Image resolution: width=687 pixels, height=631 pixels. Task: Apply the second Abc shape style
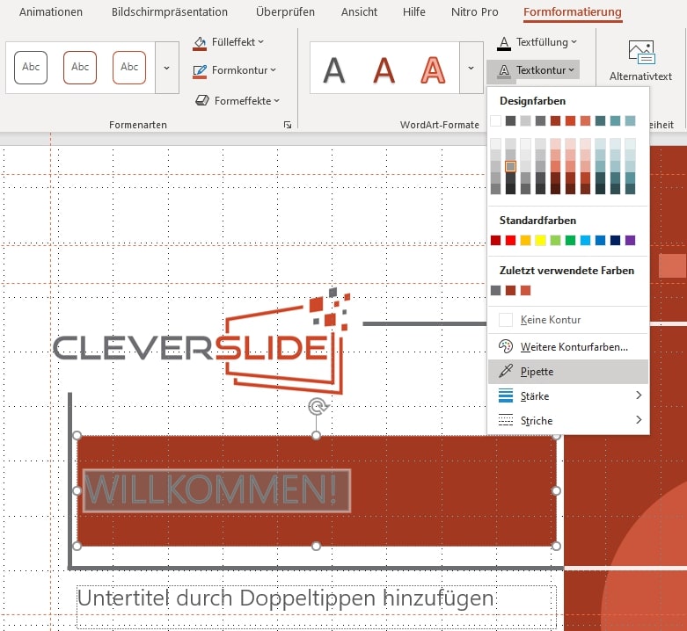tap(80, 68)
